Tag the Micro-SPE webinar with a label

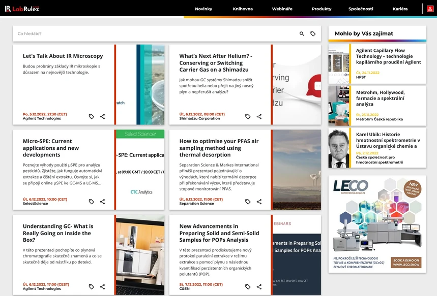pos(91,202)
